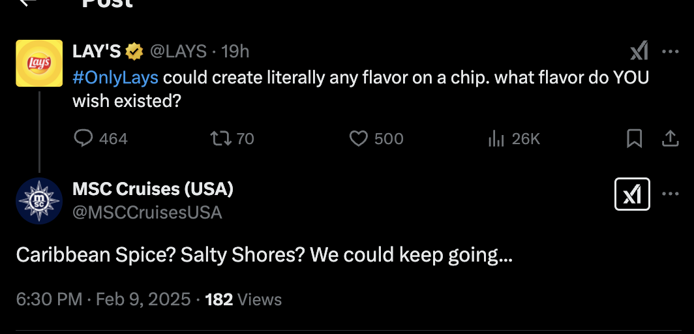Like the LAY'S post with 500 likes
The height and width of the screenshot is (334, 694).
pos(359,138)
